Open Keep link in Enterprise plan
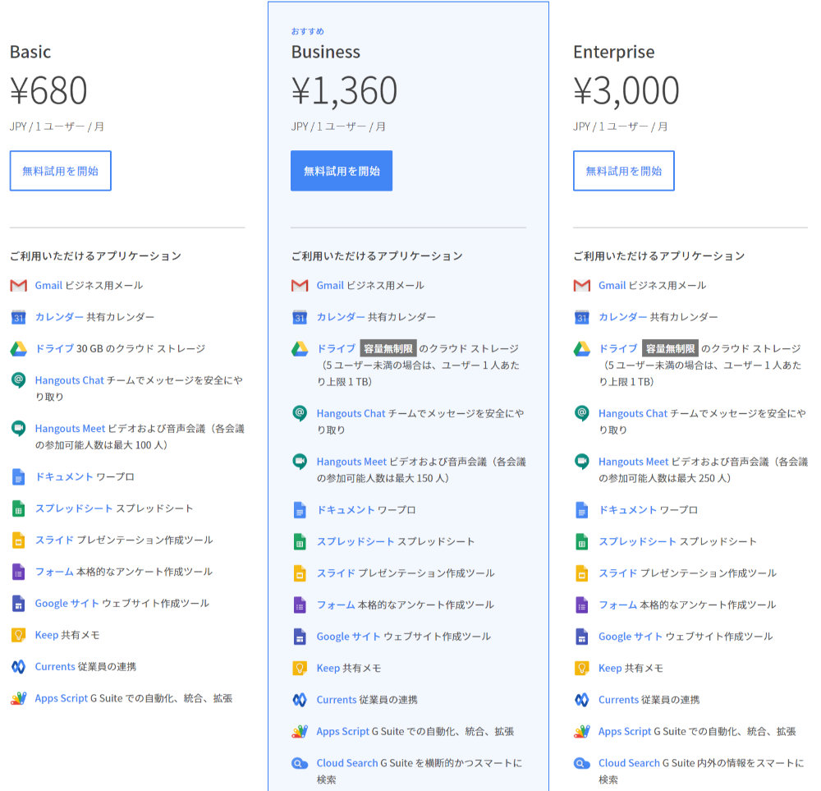Viewport: 821px width, 791px height. 610,669
